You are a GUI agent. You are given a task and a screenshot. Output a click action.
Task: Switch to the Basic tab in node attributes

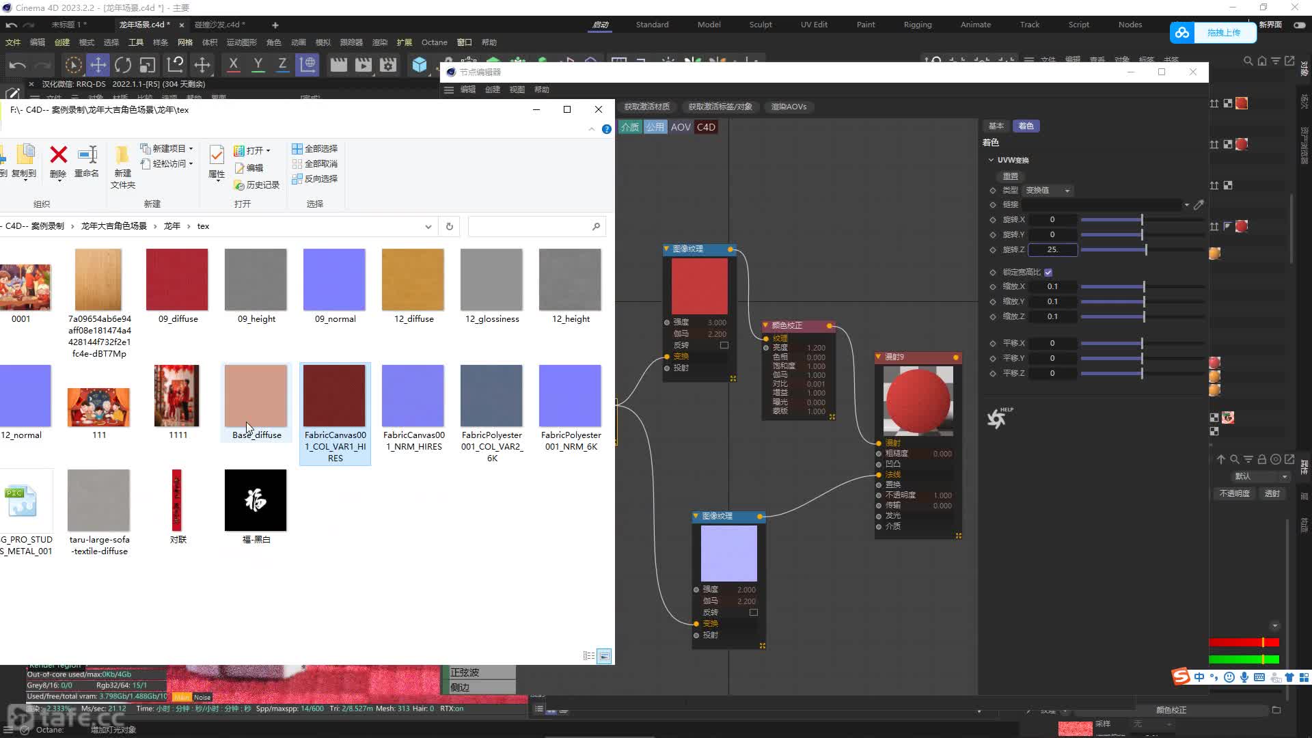(x=996, y=126)
